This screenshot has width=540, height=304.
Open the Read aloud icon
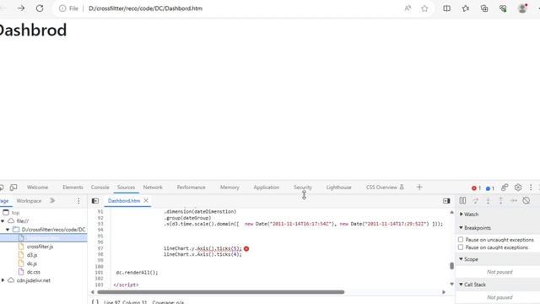pyautogui.click(x=408, y=8)
